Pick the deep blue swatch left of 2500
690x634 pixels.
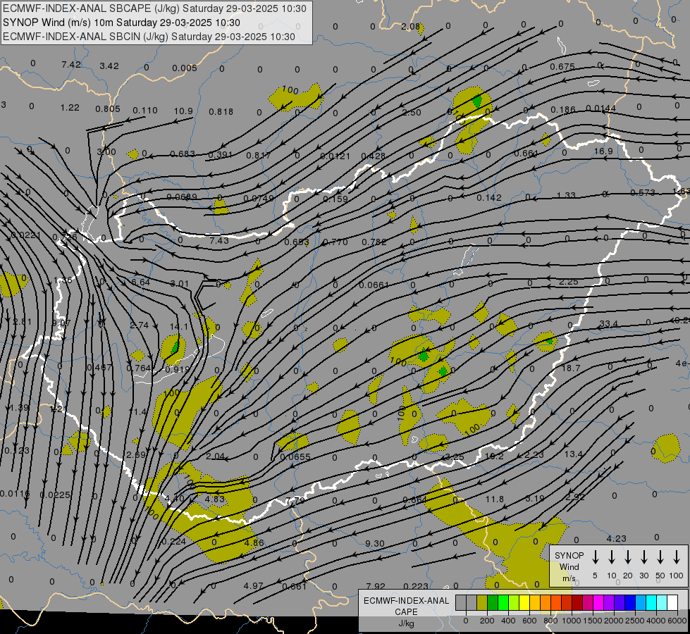click(629, 603)
